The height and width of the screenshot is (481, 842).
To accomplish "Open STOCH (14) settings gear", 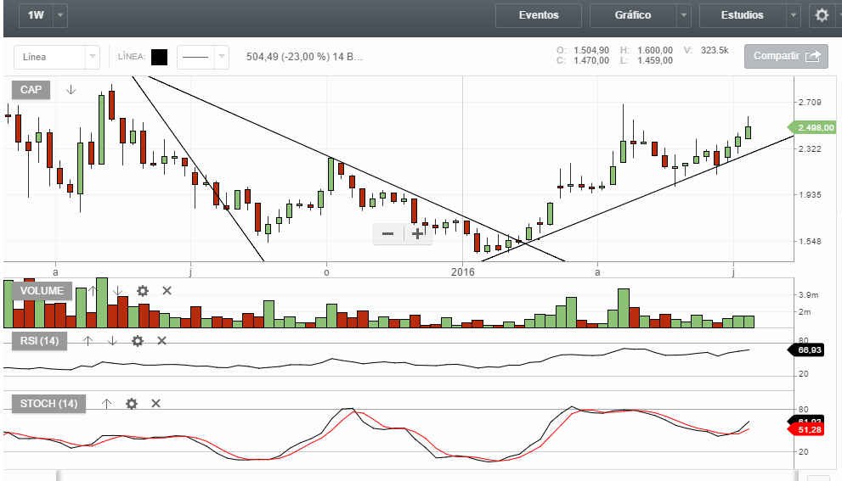I will pos(132,403).
